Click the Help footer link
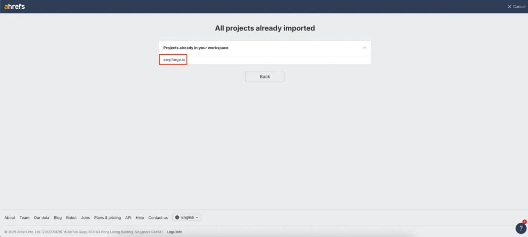528x237 pixels. click(140, 217)
